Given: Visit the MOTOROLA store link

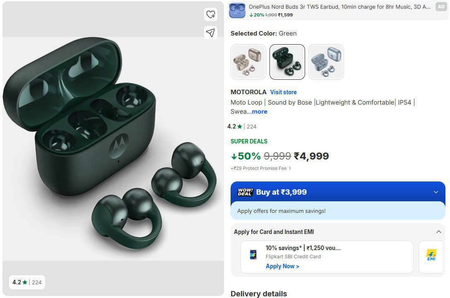Looking at the screenshot, I should (x=283, y=92).
